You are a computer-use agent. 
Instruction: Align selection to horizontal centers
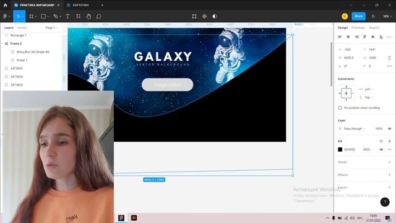click(x=348, y=37)
